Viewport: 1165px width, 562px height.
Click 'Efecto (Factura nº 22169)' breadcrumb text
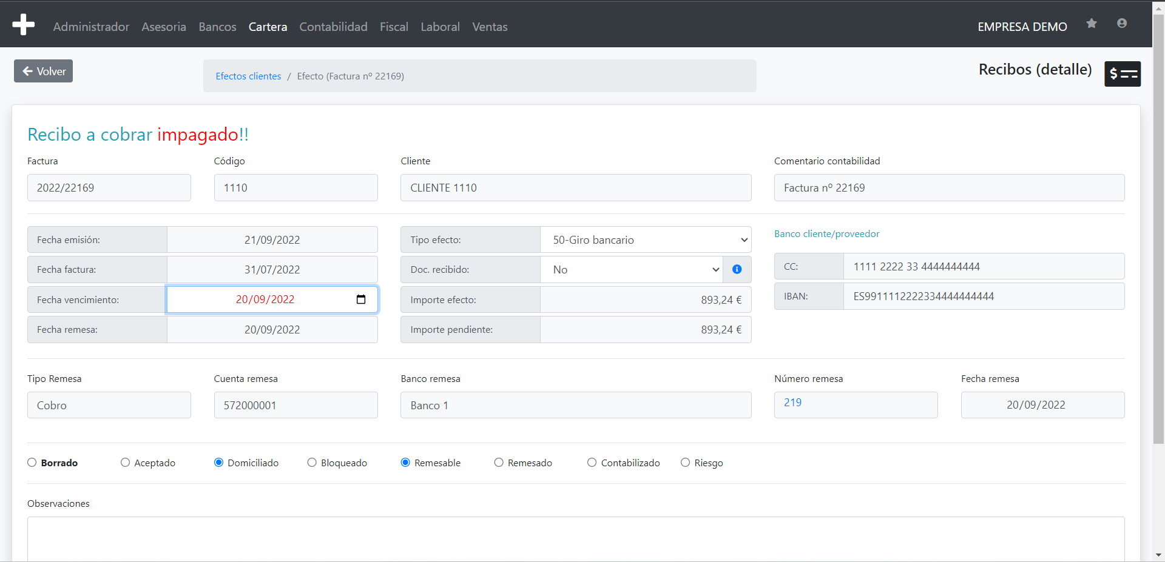click(x=350, y=76)
